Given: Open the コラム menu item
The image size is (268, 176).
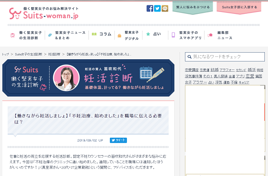Looking at the screenshot, I should [x=105, y=34].
